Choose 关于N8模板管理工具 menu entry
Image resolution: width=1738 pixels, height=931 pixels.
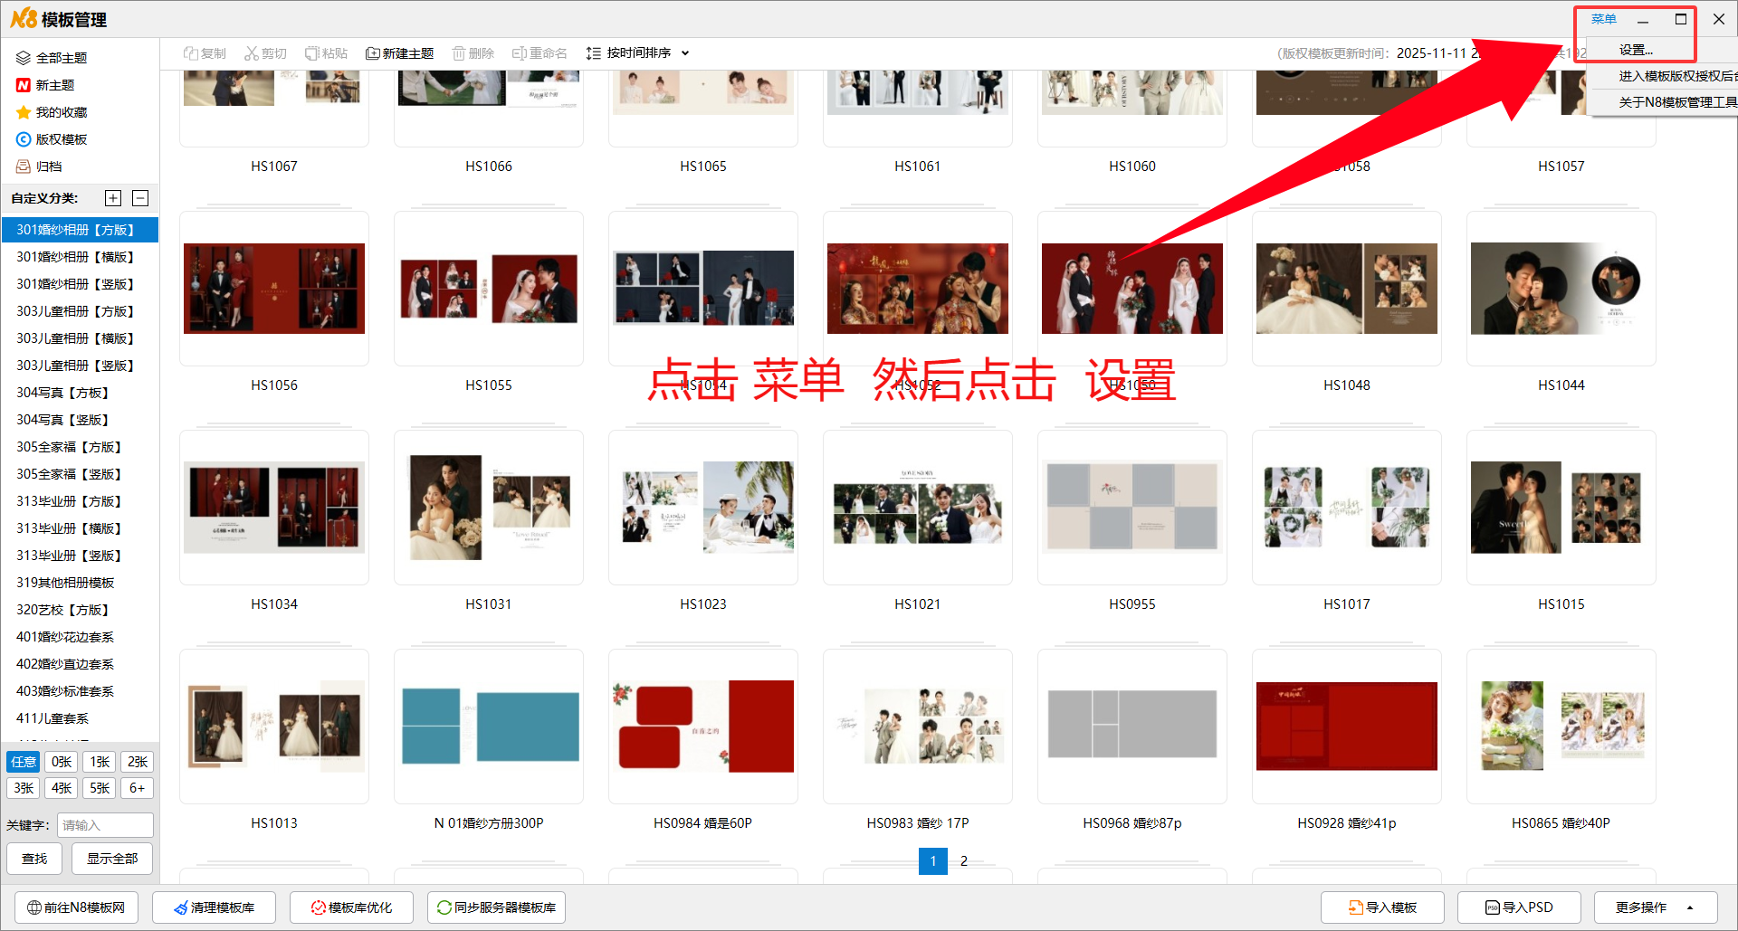point(1678,102)
